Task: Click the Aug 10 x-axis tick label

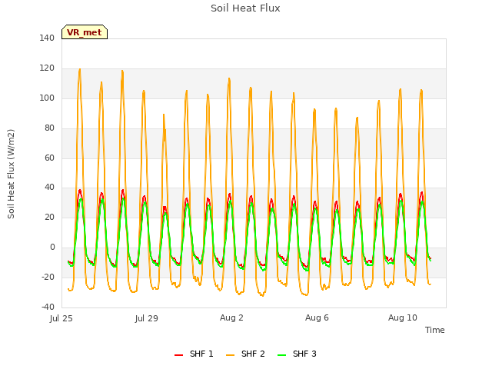Action: [x=403, y=317]
